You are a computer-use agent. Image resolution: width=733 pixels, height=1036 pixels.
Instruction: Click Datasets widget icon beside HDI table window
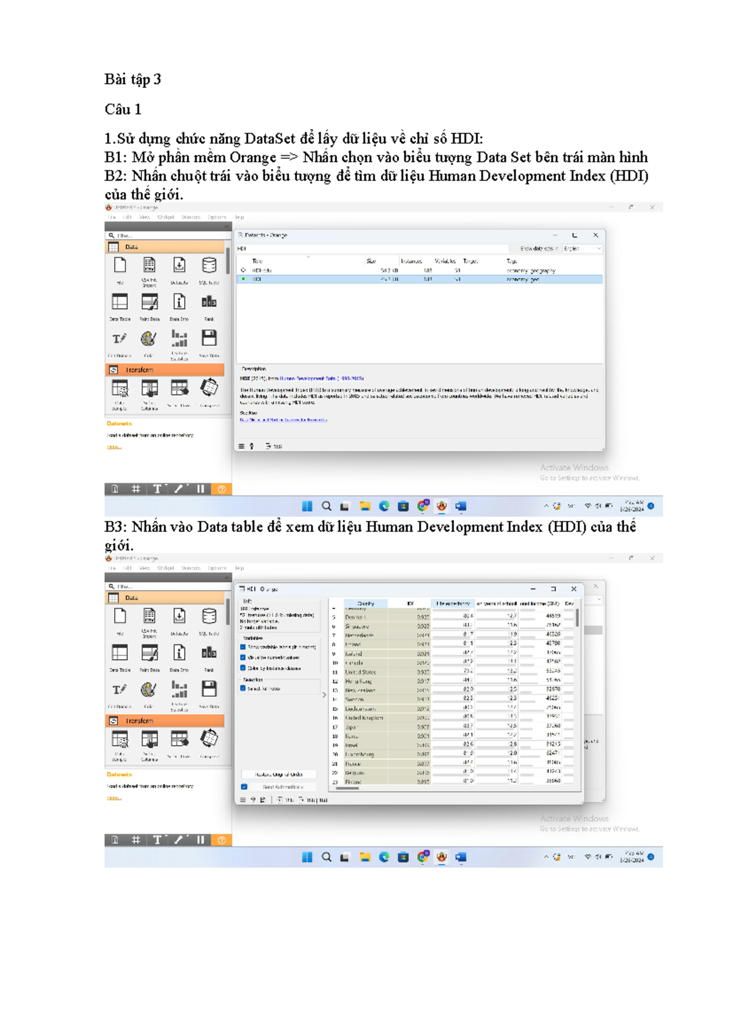pyautogui.click(x=179, y=616)
